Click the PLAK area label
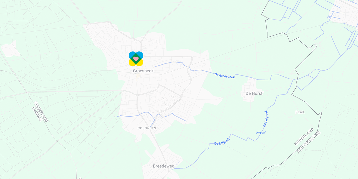The image size is (358, 179). tap(300, 112)
